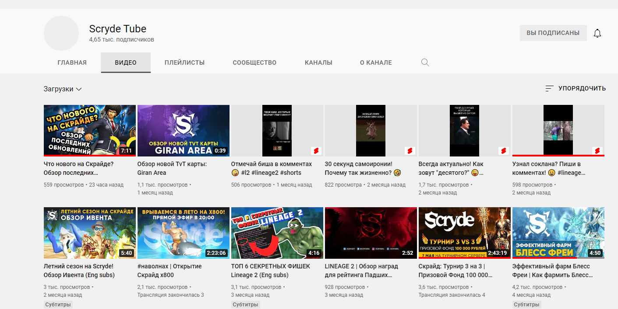Image resolution: width=618 pixels, height=309 pixels.
Task: Click Shorts icon on 'Узнал соклана' video
Action: tap(597, 151)
